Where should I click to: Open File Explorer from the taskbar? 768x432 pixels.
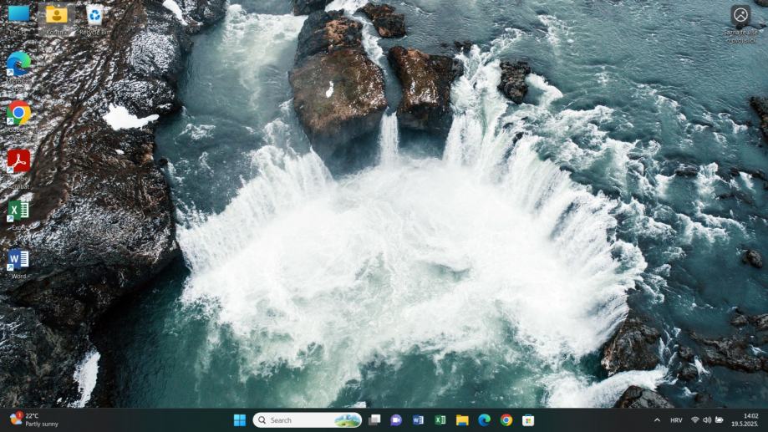pos(462,420)
